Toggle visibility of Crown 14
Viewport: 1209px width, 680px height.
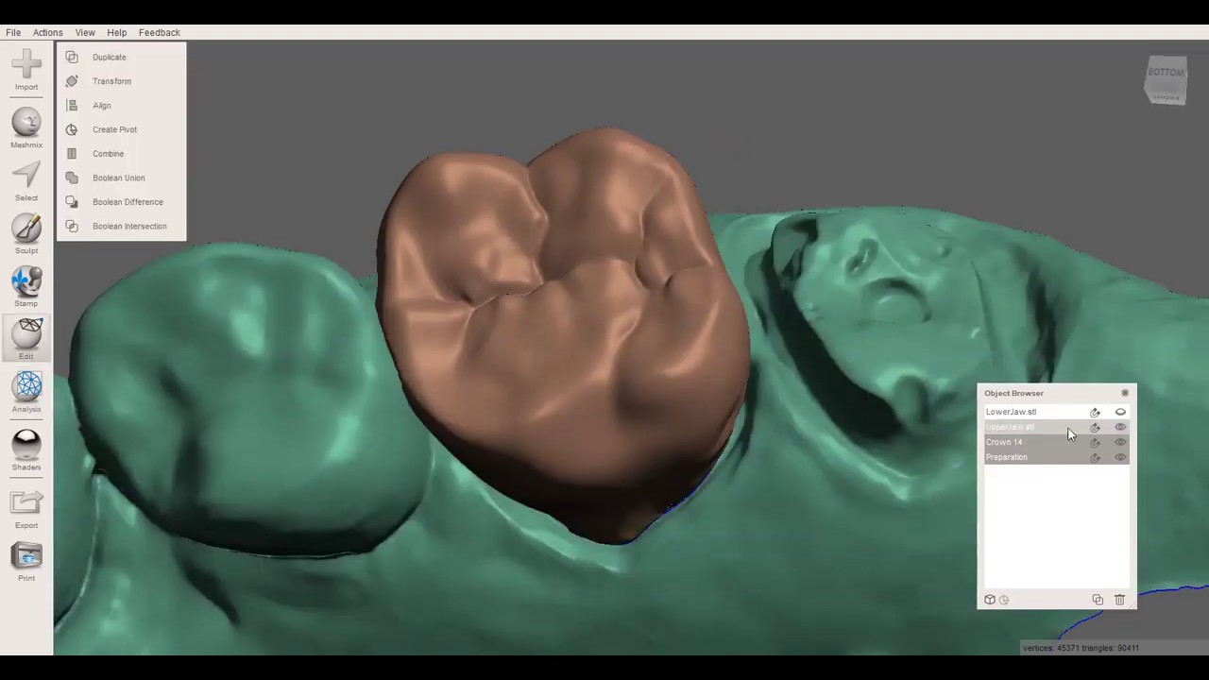click(1120, 442)
